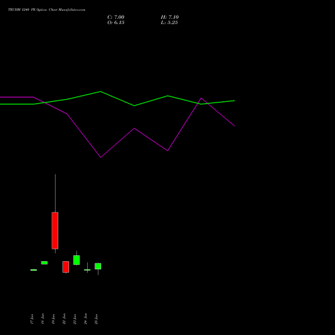
Task: Click the 24 Jun date axis label
Action: point(86,319)
